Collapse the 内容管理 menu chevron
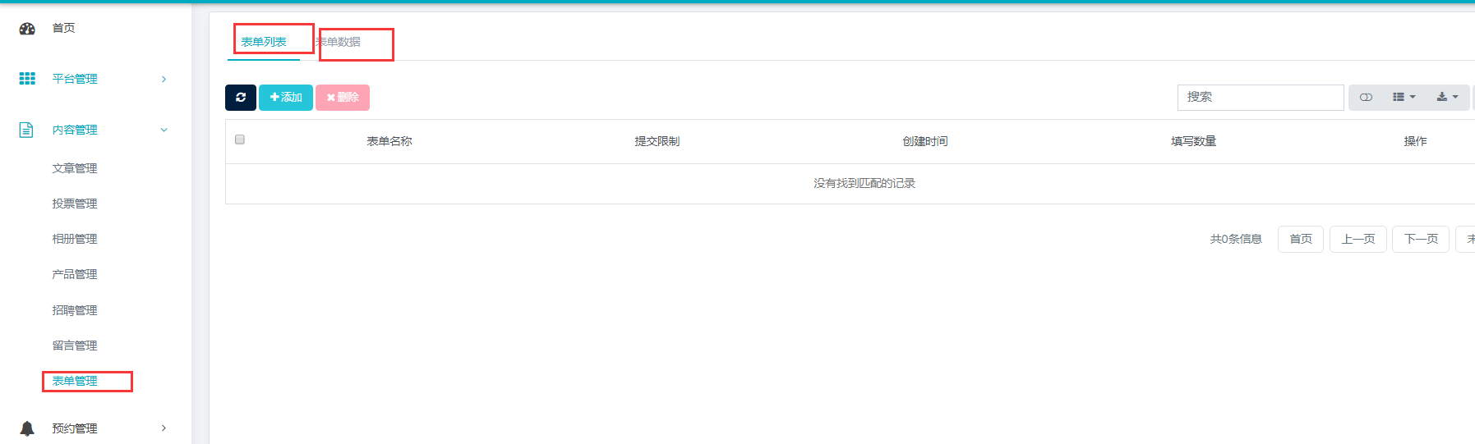The width and height of the screenshot is (1475, 444). tap(164, 130)
